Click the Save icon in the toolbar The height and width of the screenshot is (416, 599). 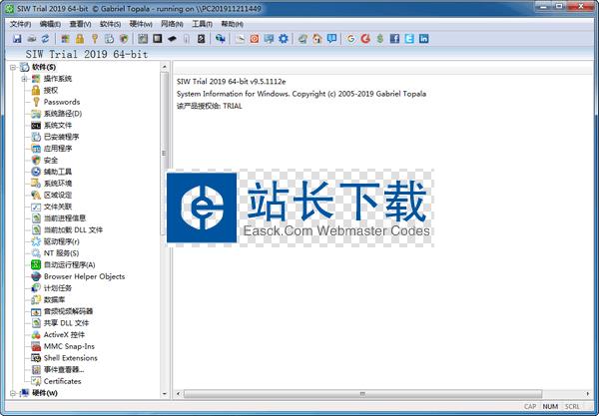click(x=17, y=38)
